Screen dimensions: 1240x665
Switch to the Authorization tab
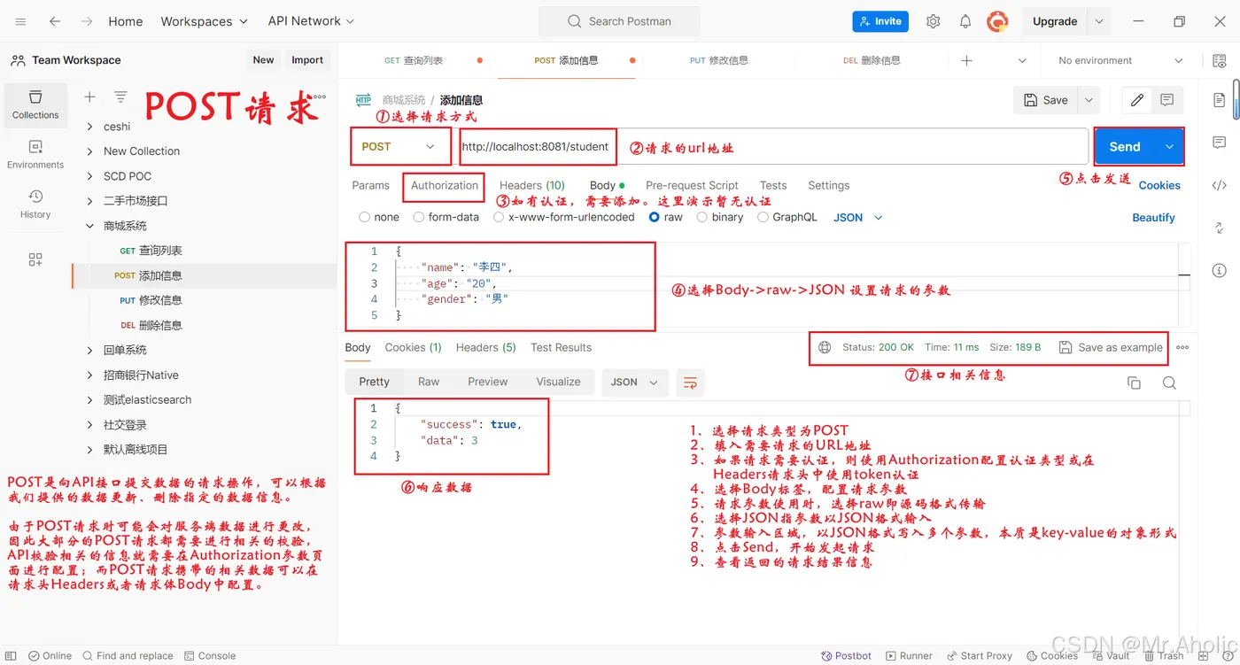coord(445,185)
